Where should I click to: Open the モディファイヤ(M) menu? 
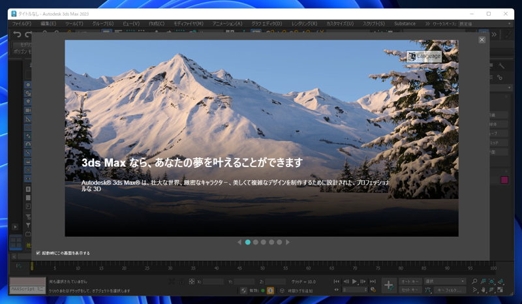pyautogui.click(x=189, y=23)
